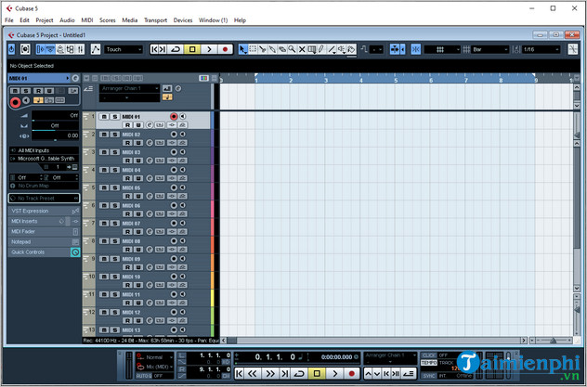Image resolution: width=587 pixels, height=387 pixels.
Task: Click the AUTO Q button in transport
Action: coord(144,376)
